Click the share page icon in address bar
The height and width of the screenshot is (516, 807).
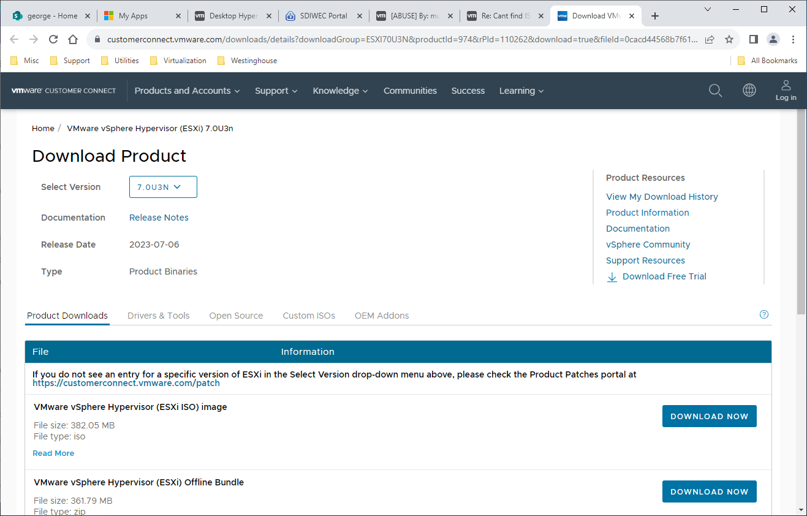click(x=710, y=39)
